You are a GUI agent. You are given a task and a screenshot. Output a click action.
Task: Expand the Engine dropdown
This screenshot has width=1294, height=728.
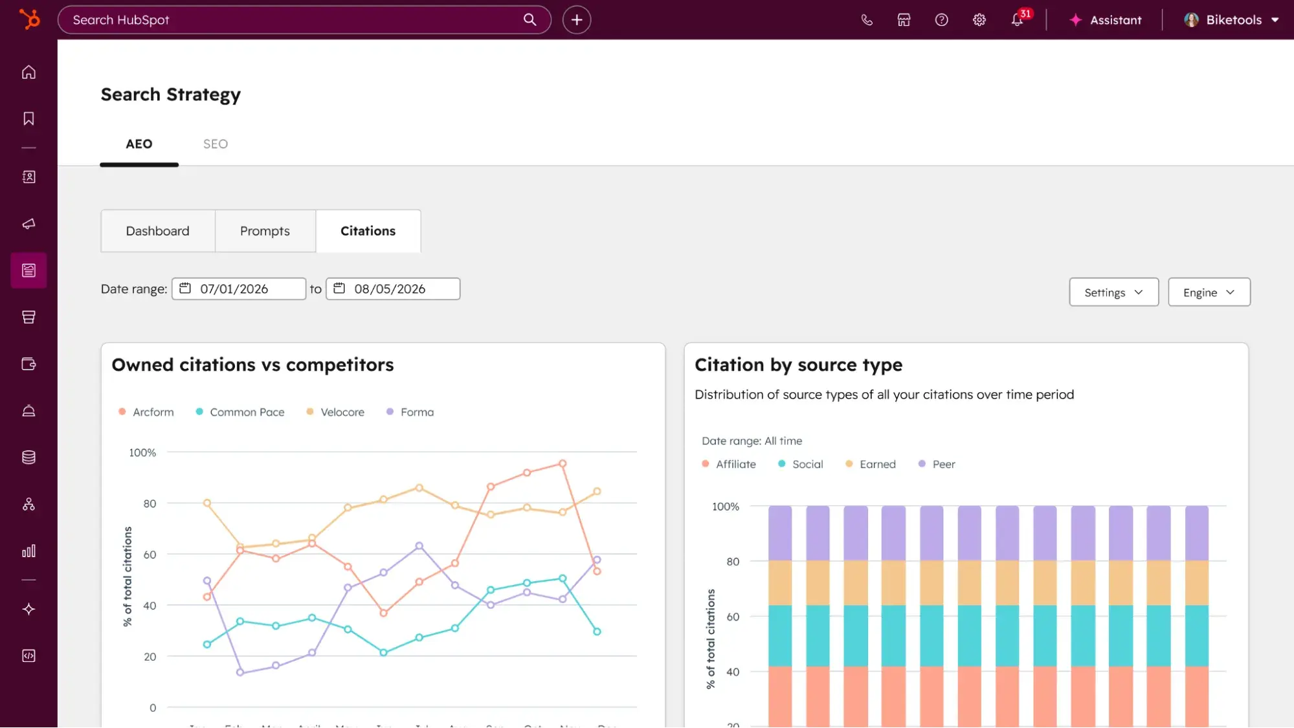pos(1208,292)
